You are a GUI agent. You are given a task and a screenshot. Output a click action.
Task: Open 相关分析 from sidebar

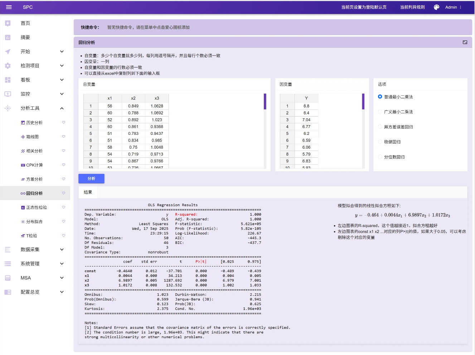click(x=34, y=151)
